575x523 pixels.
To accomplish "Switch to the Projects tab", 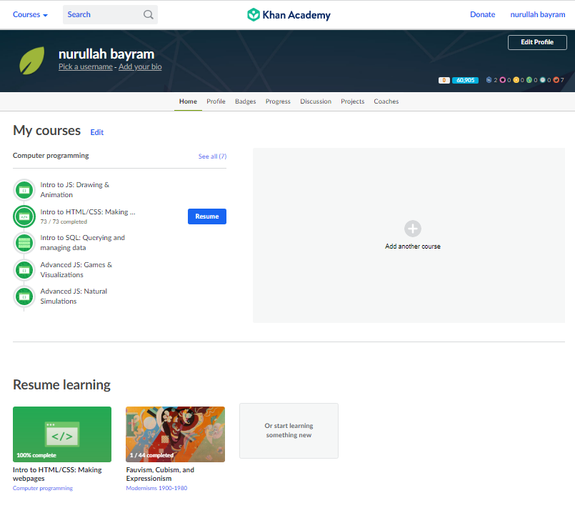I will (x=352, y=101).
